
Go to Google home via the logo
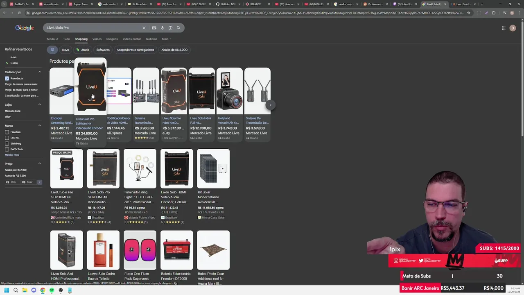tap(25, 28)
